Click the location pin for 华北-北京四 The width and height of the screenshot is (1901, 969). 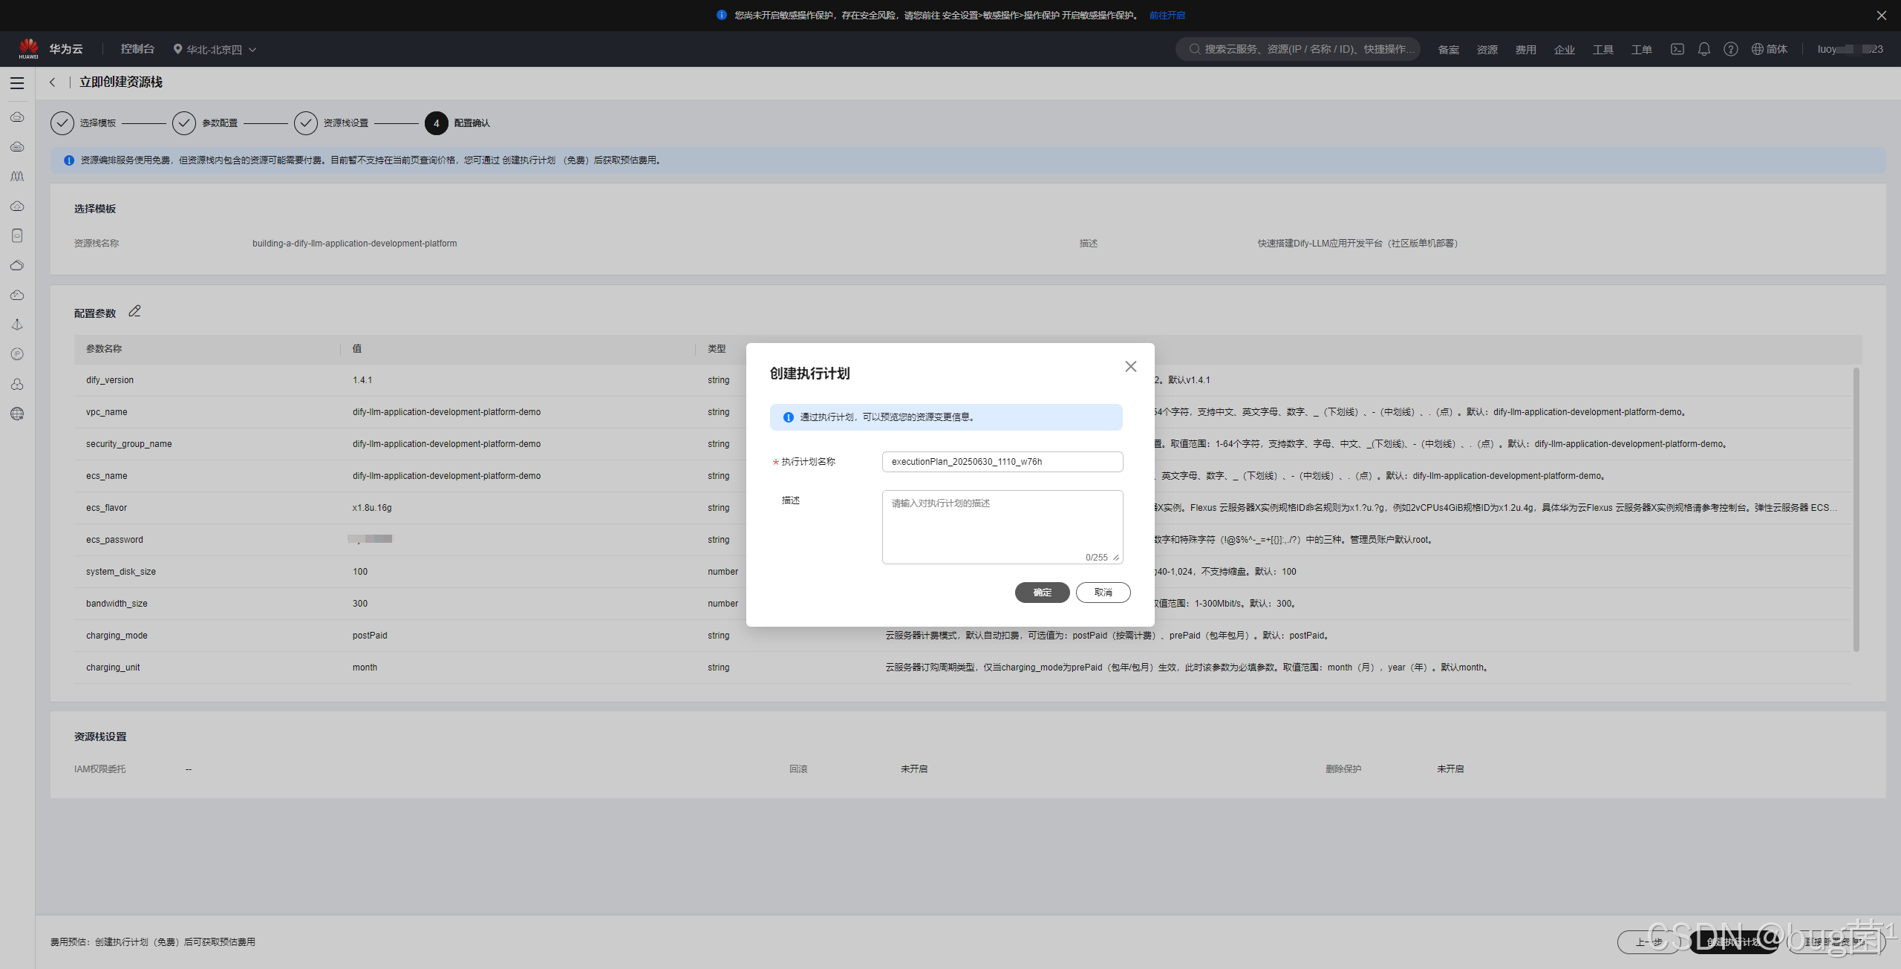tap(177, 49)
